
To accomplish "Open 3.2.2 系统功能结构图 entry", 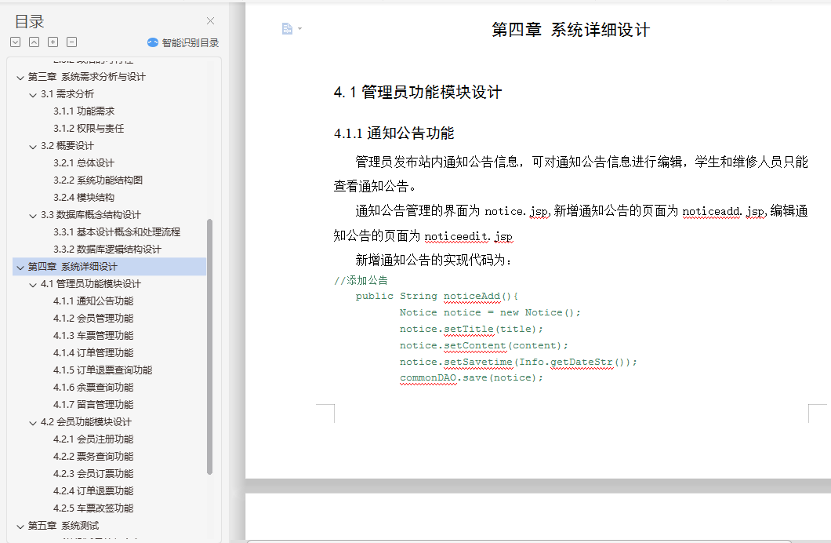I will (x=98, y=180).
